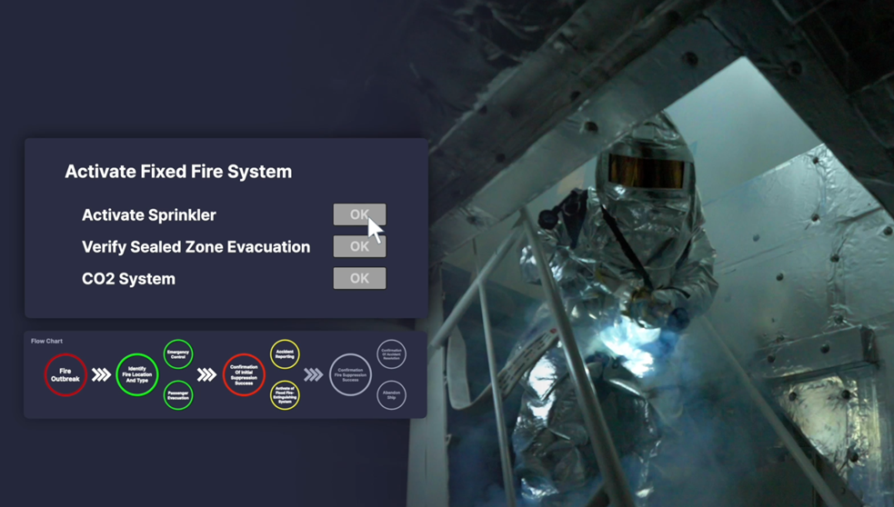894x507 pixels.
Task: Select the Abandon Ship node
Action: (x=391, y=395)
